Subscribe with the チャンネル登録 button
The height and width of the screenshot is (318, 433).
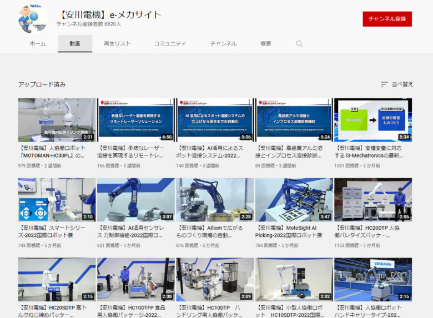[x=387, y=19]
